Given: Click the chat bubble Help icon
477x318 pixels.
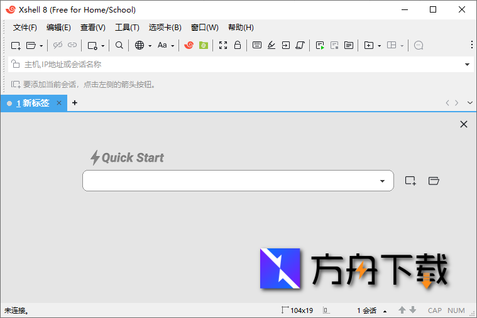Looking at the screenshot, I should pyautogui.click(x=419, y=45).
